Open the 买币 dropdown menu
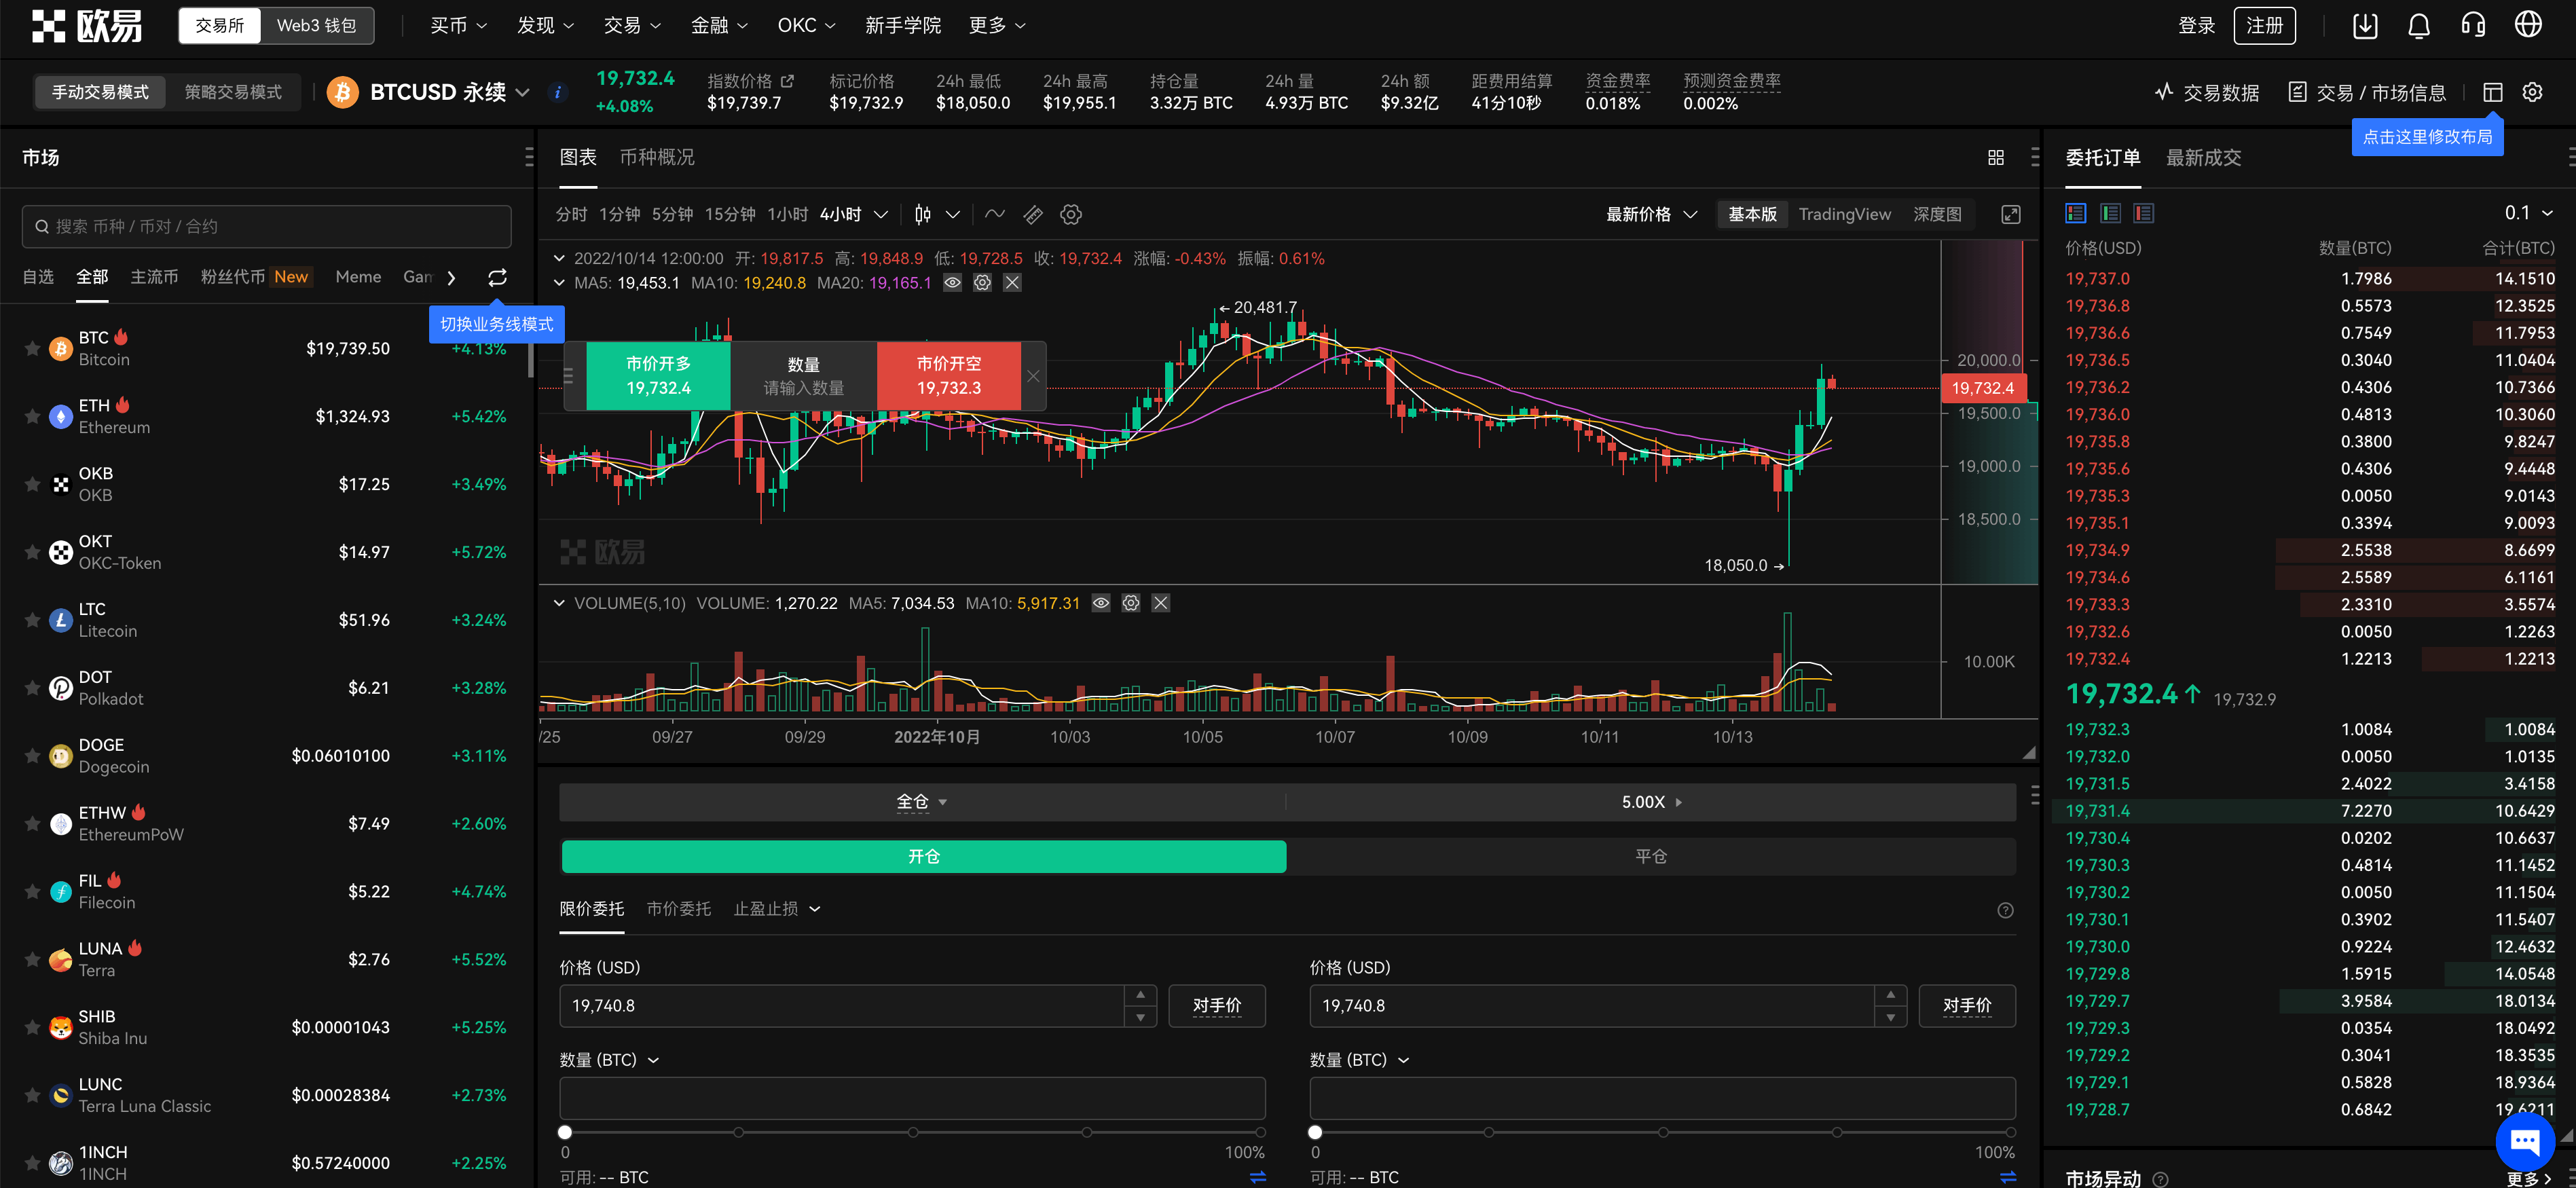 (458, 25)
